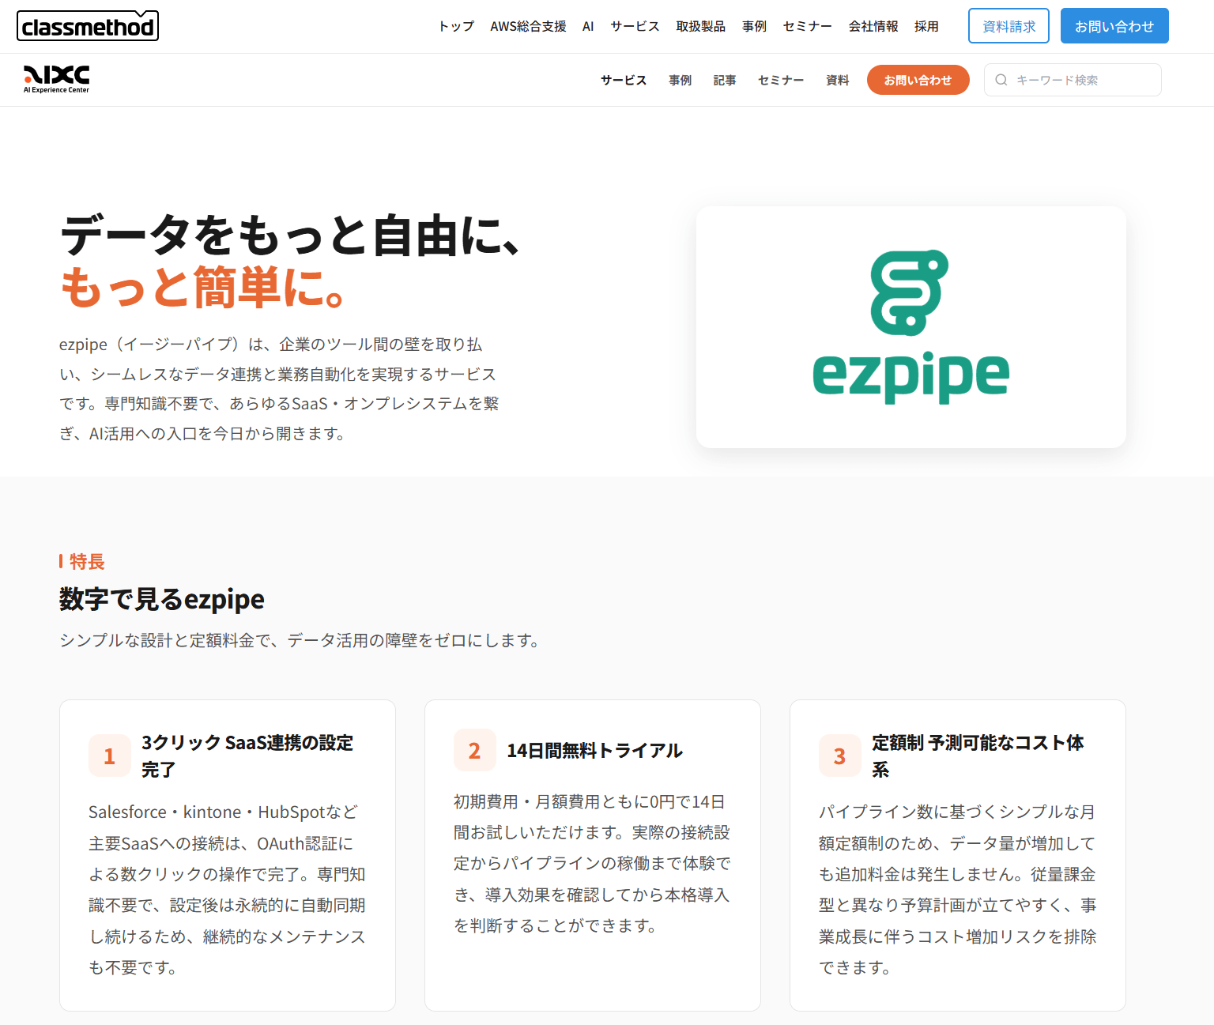Viewport: 1214px width, 1025px height.
Task: Open 採用 in the top navigation
Action: (x=926, y=26)
